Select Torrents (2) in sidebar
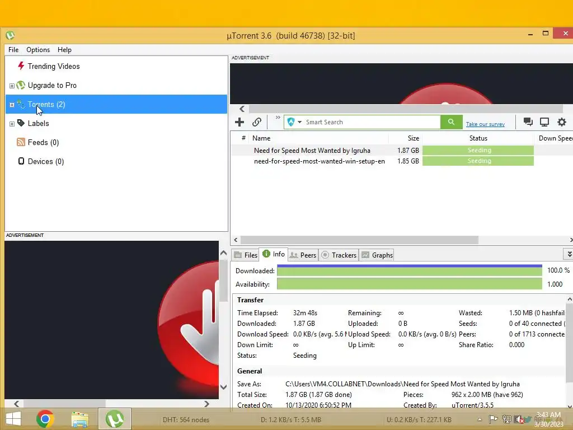 coord(116,104)
